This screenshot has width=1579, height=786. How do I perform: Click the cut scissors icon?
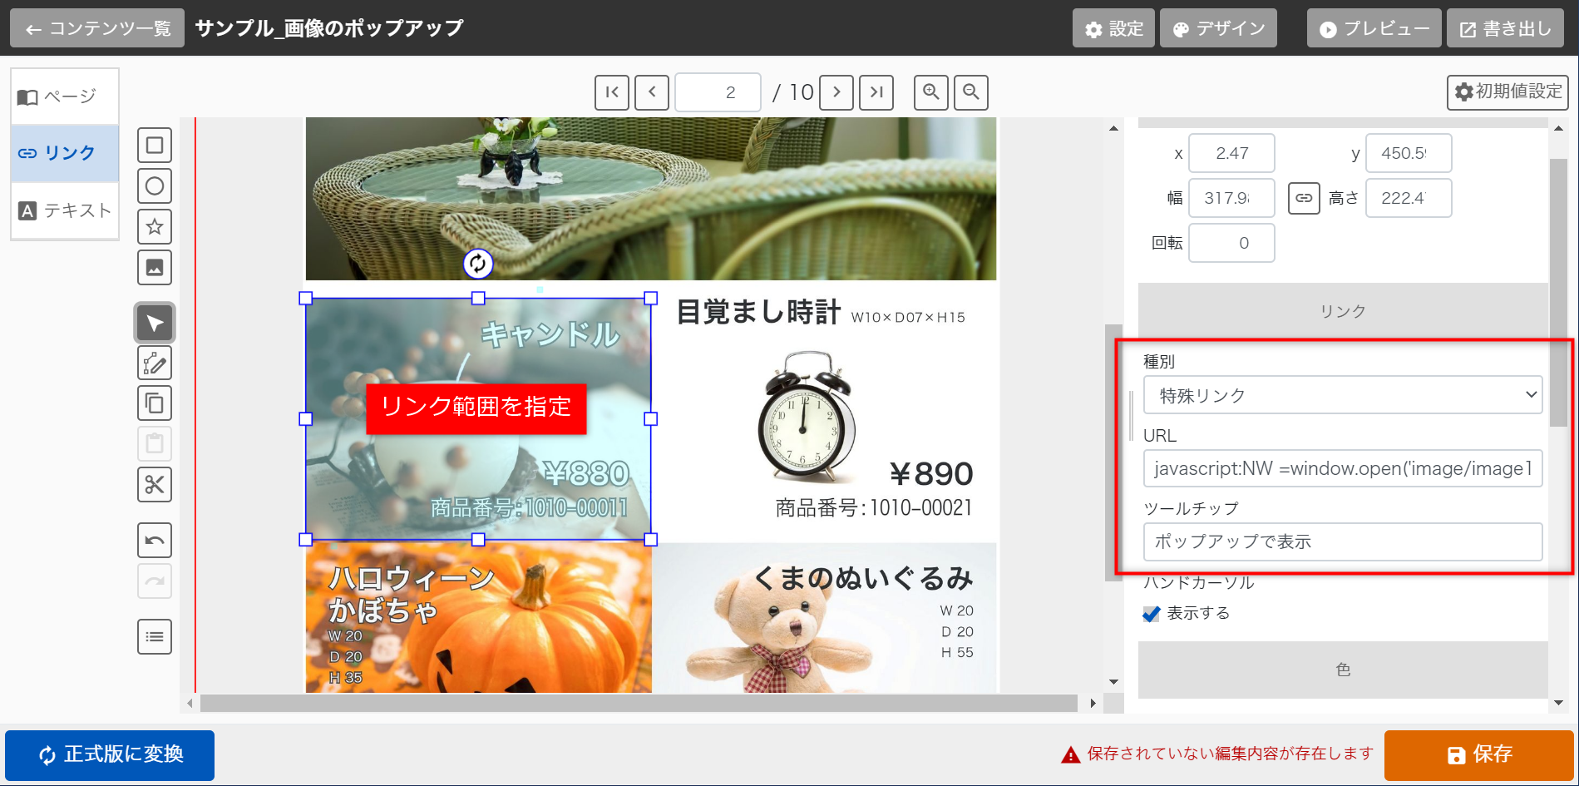click(x=155, y=484)
